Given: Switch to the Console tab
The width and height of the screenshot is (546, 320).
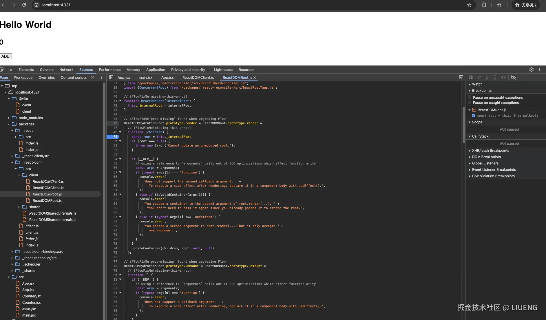Looking at the screenshot, I should tap(47, 70).
